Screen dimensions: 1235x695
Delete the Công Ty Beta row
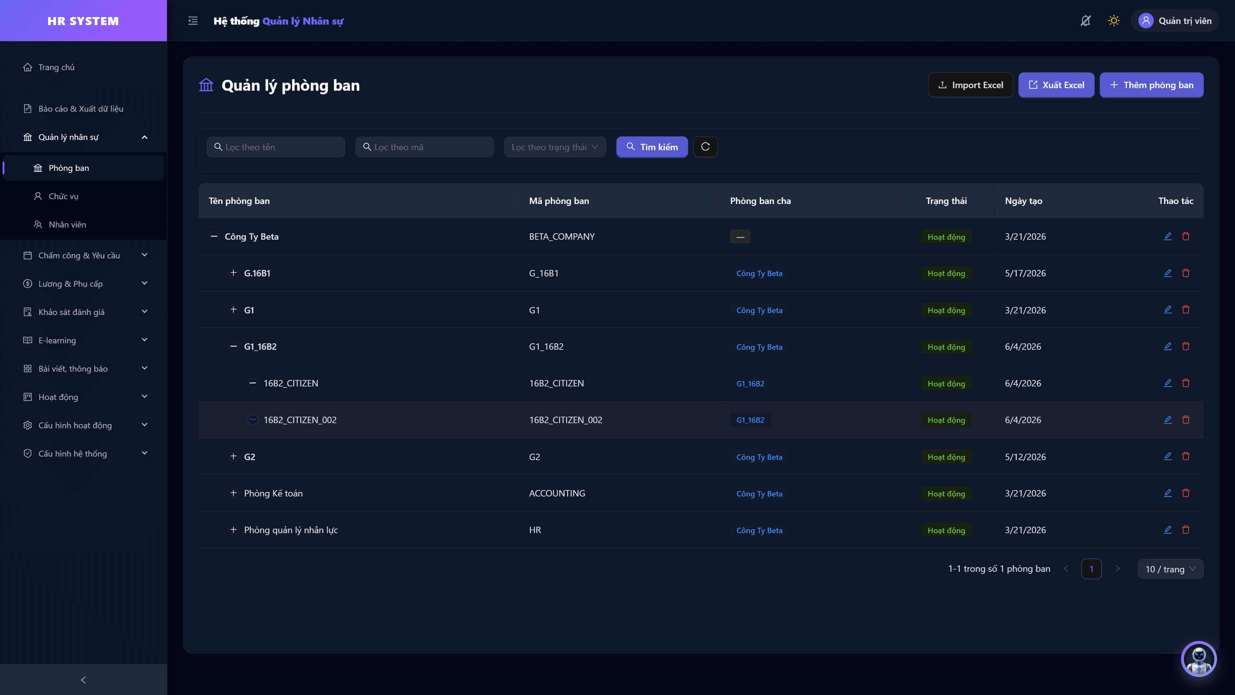(x=1185, y=236)
